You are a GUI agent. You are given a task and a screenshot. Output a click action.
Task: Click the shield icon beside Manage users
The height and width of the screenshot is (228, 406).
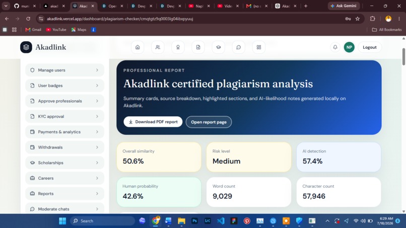click(32, 70)
